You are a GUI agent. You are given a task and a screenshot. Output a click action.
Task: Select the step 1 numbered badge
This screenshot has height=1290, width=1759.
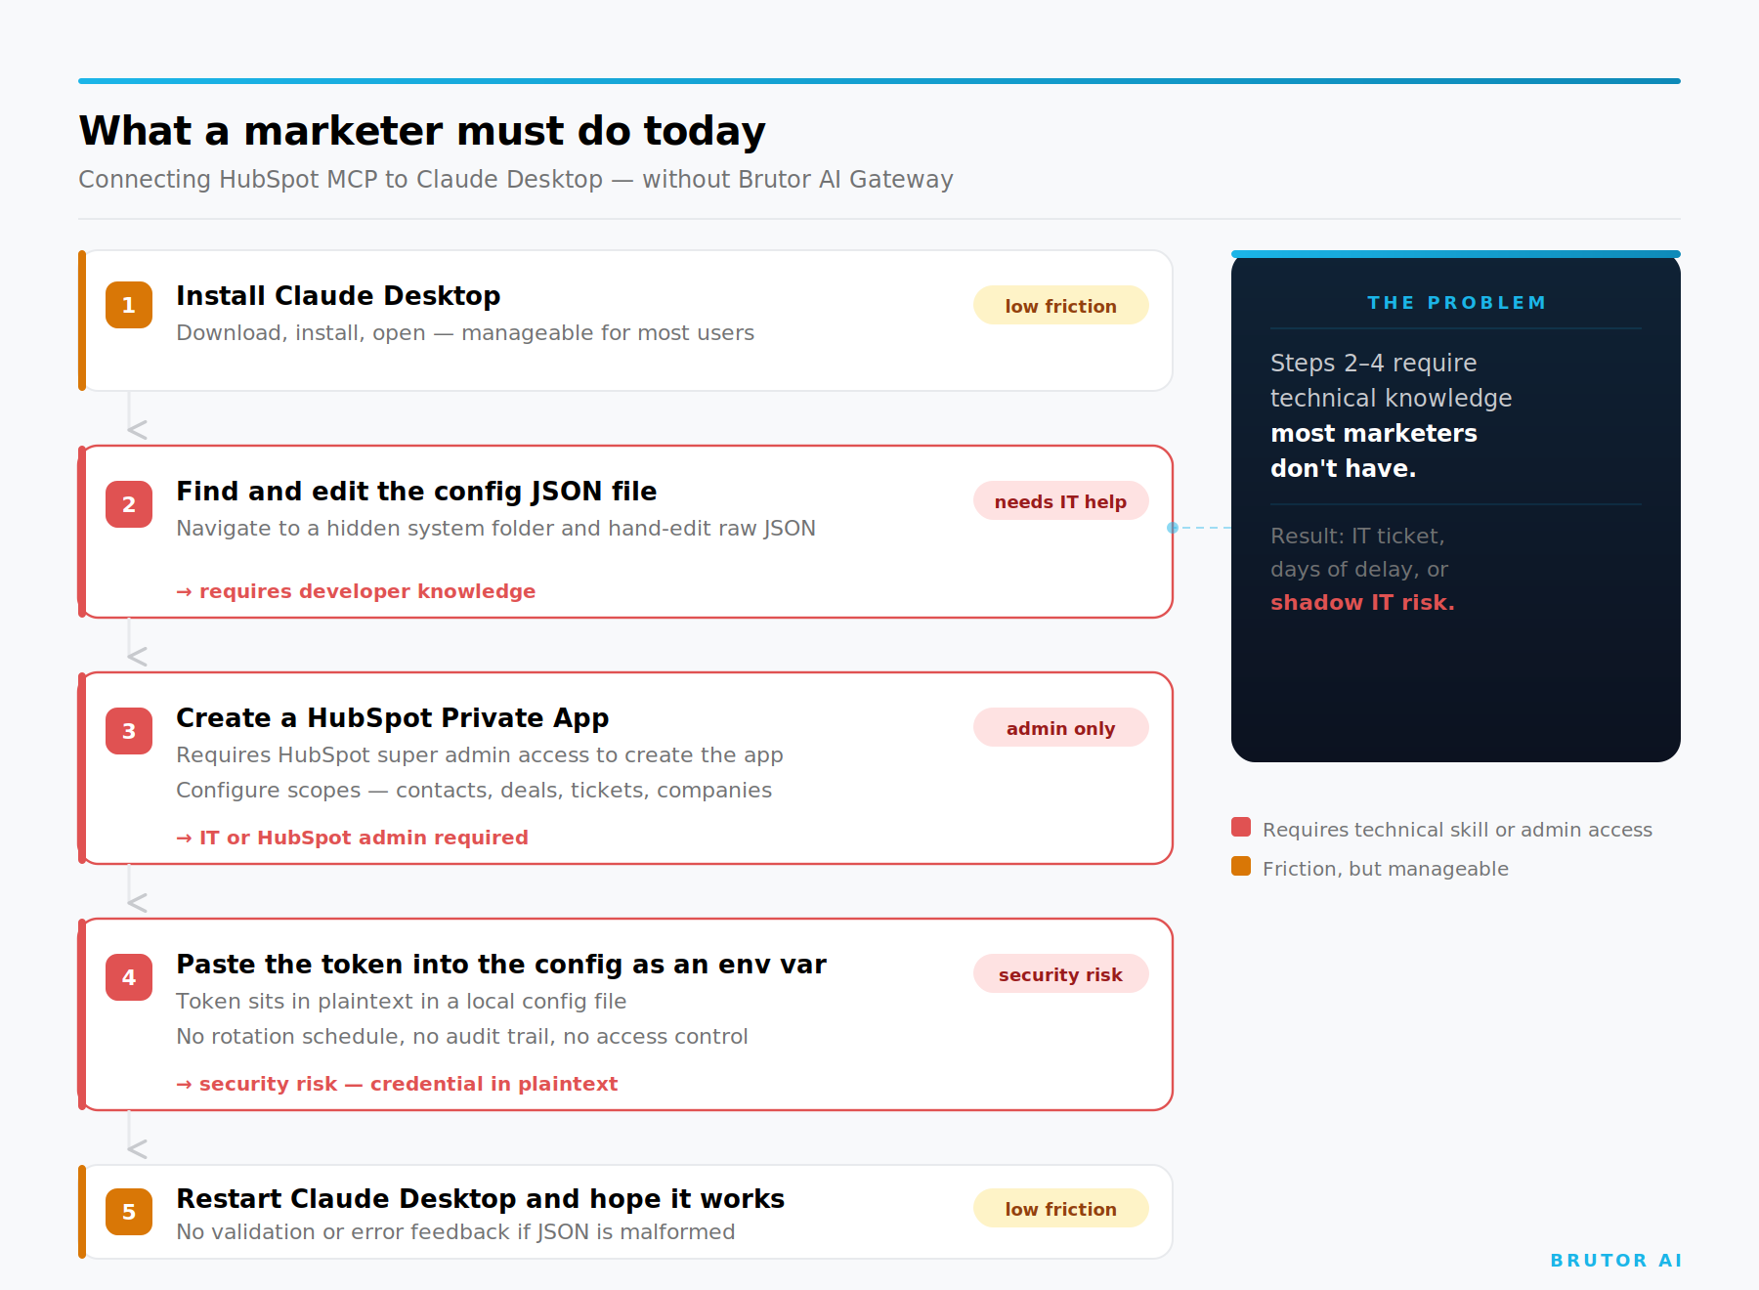(128, 305)
